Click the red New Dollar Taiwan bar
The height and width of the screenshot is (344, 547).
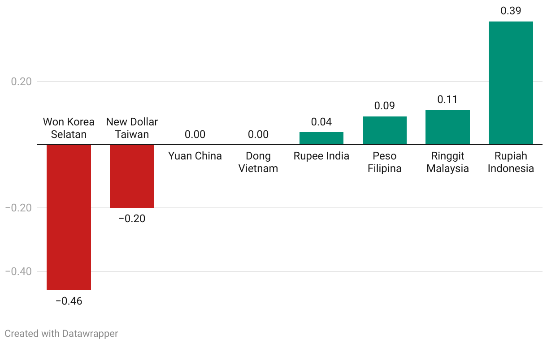point(132,176)
